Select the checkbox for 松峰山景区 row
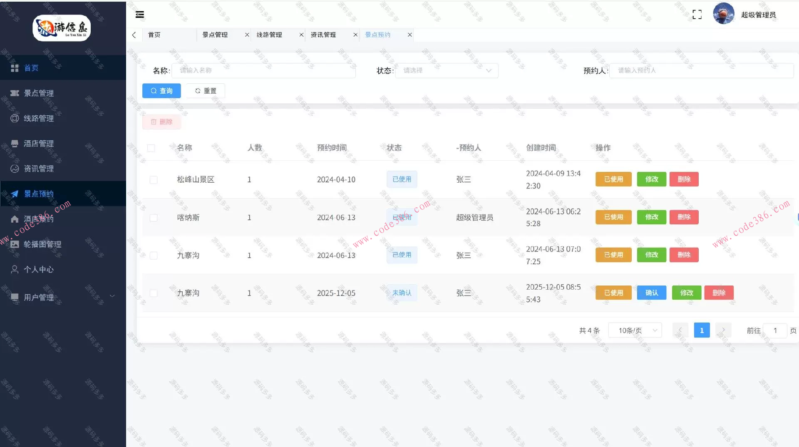Screen dimensions: 799x447 154,179
